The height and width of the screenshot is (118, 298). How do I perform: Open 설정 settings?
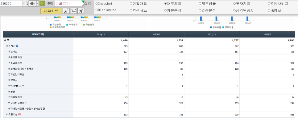[x=88, y=3]
